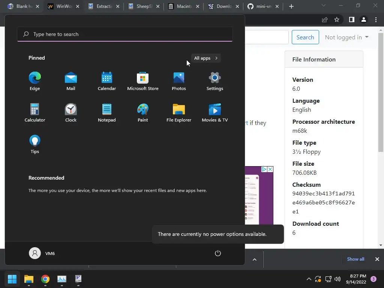The image size is (384, 288).
Task: Open Chrome tab search dropdown
Action: [324, 5]
